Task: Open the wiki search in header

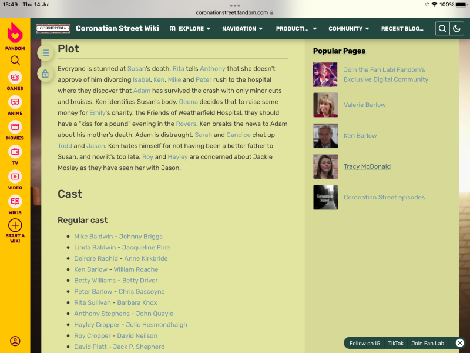Action: 442,28
